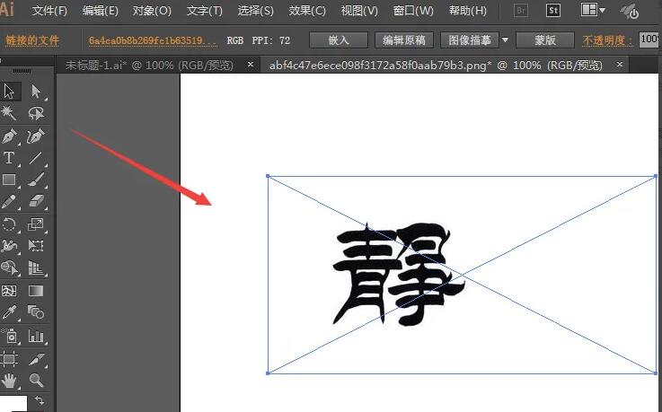This screenshot has height=412, width=662.
Task: Click the white Fill color swatch
Action: click(x=13, y=404)
